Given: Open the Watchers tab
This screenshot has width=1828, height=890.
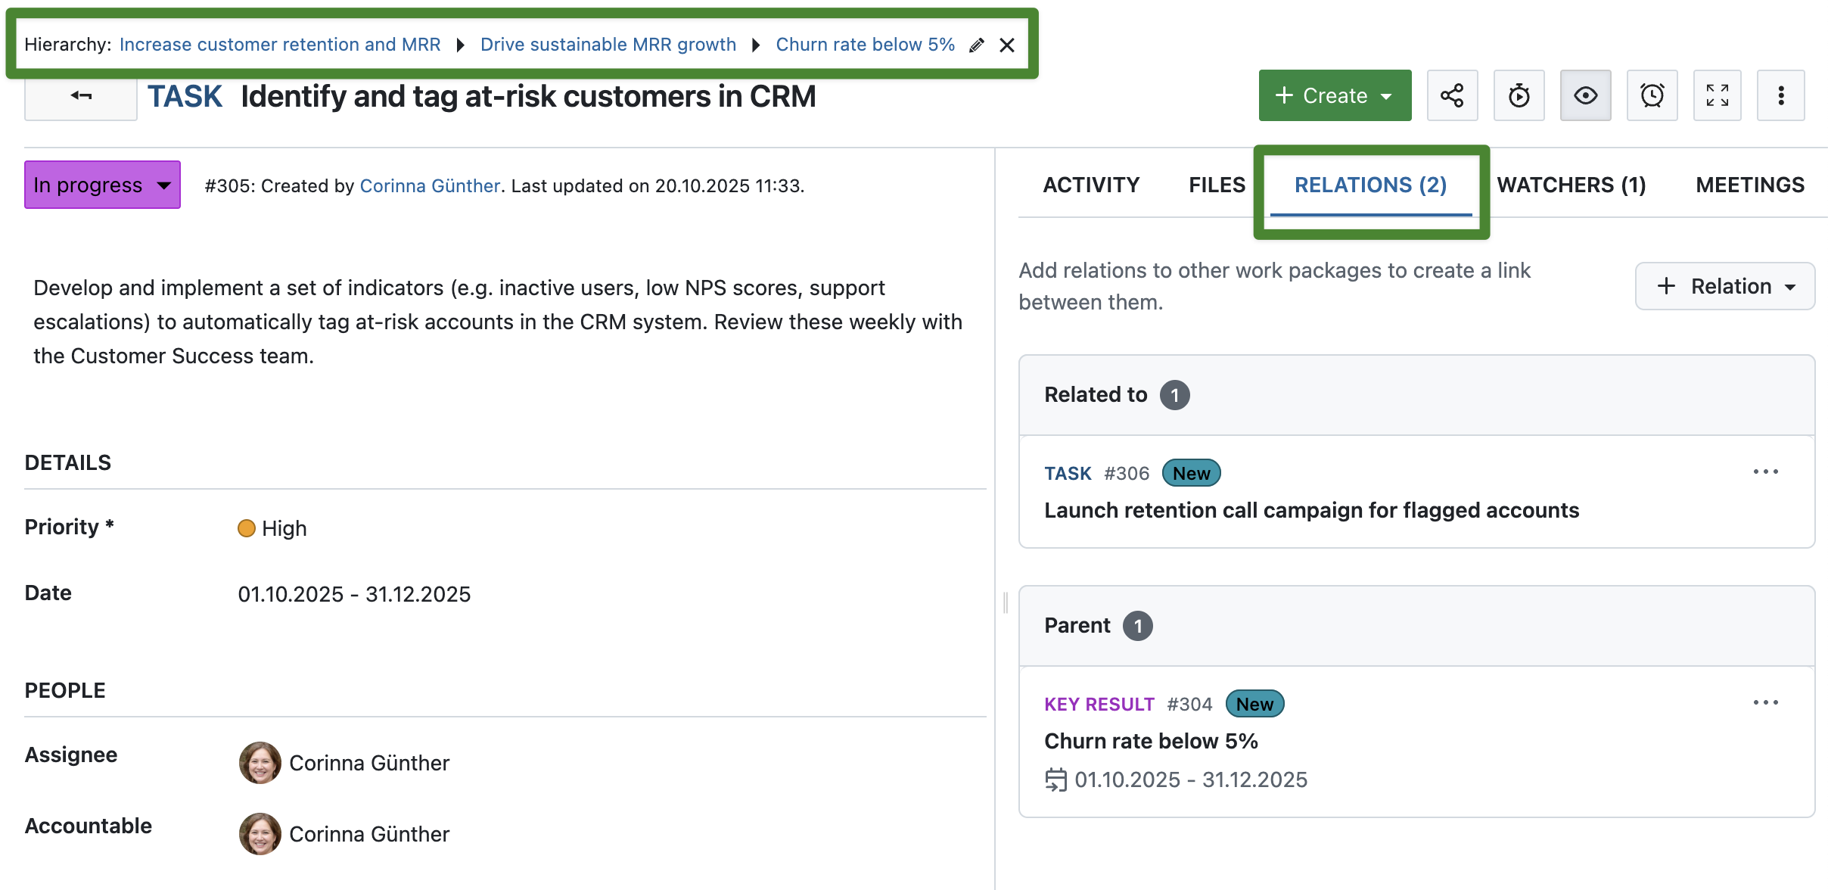Looking at the screenshot, I should pyautogui.click(x=1572, y=185).
